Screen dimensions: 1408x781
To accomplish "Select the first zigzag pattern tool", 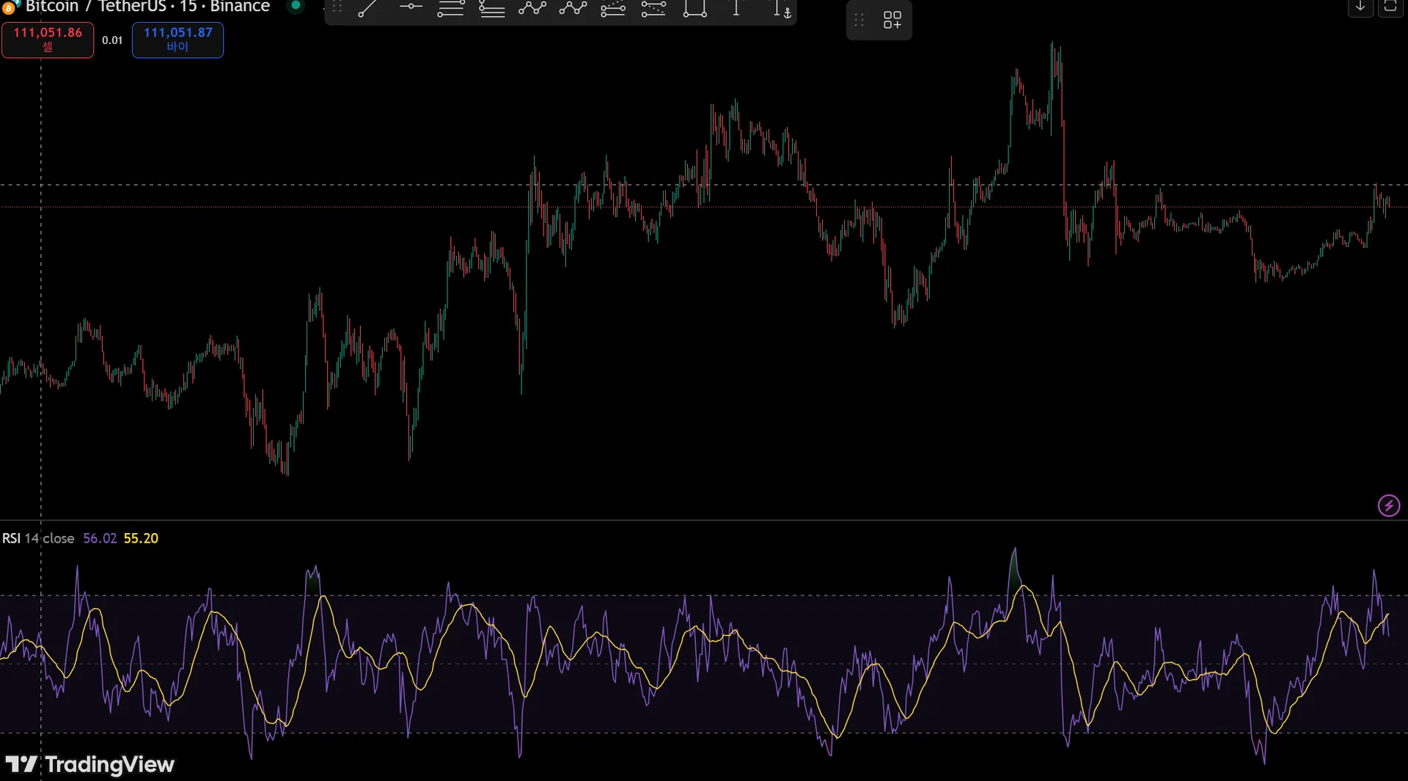I will point(532,9).
